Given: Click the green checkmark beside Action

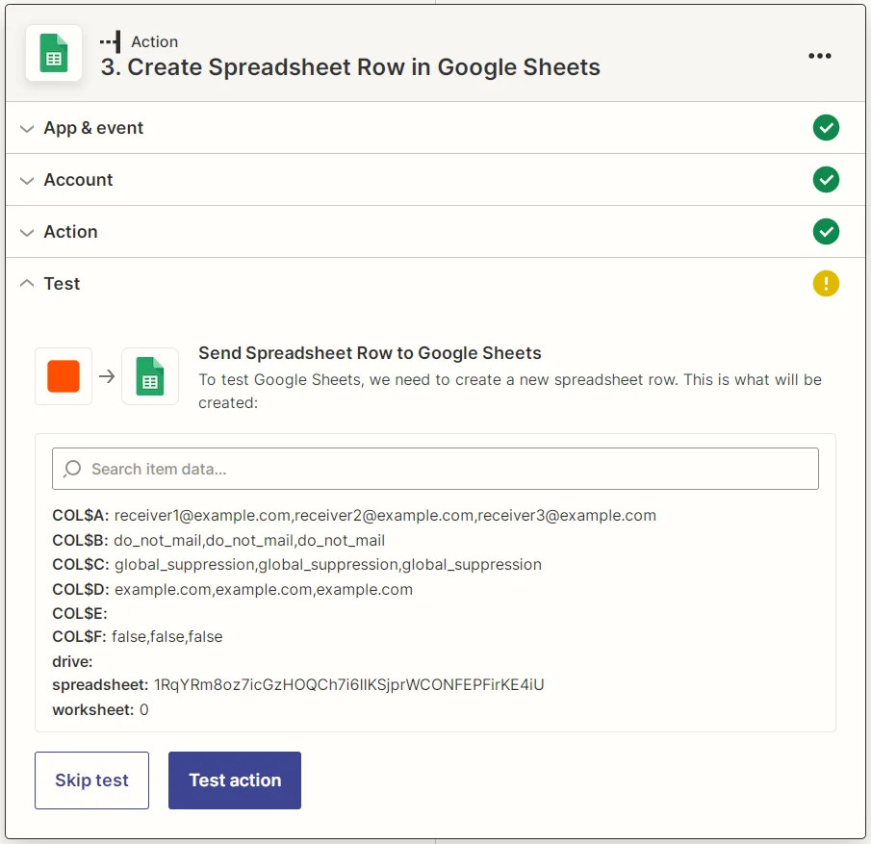Looking at the screenshot, I should (826, 231).
